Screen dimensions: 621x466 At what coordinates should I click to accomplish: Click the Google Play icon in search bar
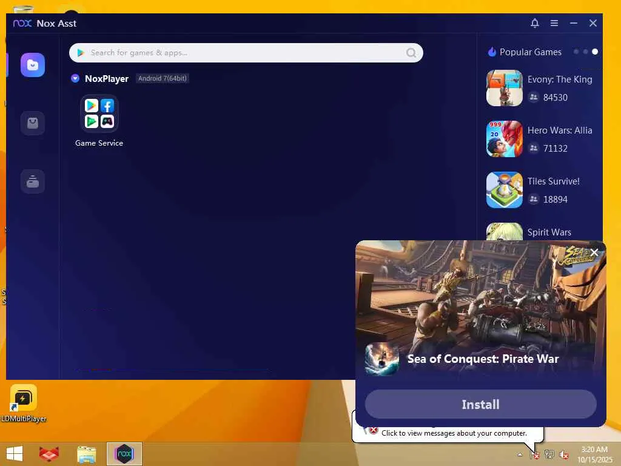(81, 53)
